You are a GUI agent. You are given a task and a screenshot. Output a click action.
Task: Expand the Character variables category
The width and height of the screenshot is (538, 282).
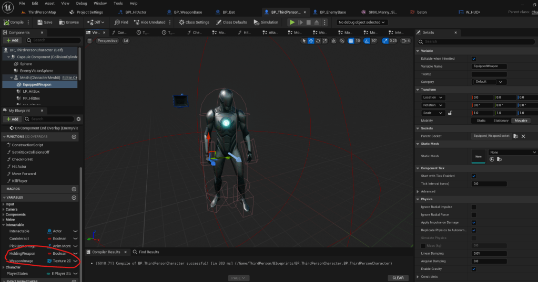(x=4, y=267)
